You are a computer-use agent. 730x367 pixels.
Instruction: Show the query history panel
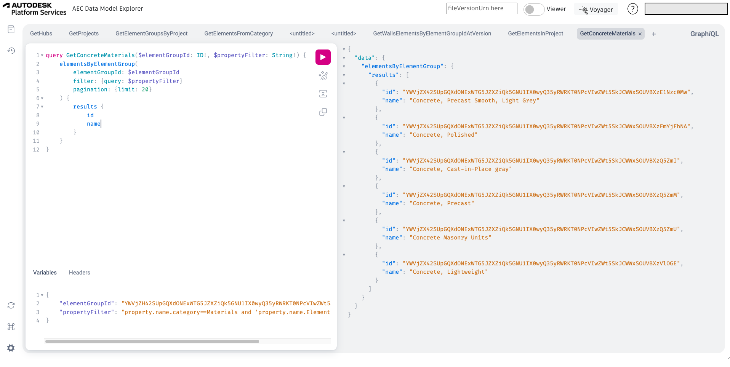pos(11,51)
